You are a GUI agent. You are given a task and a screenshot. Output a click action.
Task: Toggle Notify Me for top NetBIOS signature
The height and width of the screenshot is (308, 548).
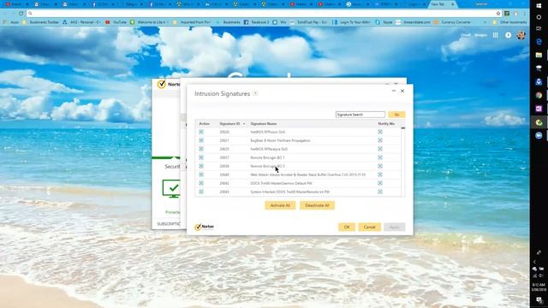click(380, 132)
